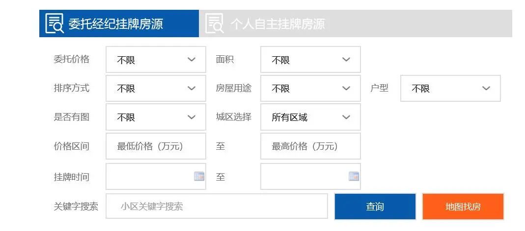
Task: Expand the 委托价格 dropdown
Action: click(x=156, y=60)
